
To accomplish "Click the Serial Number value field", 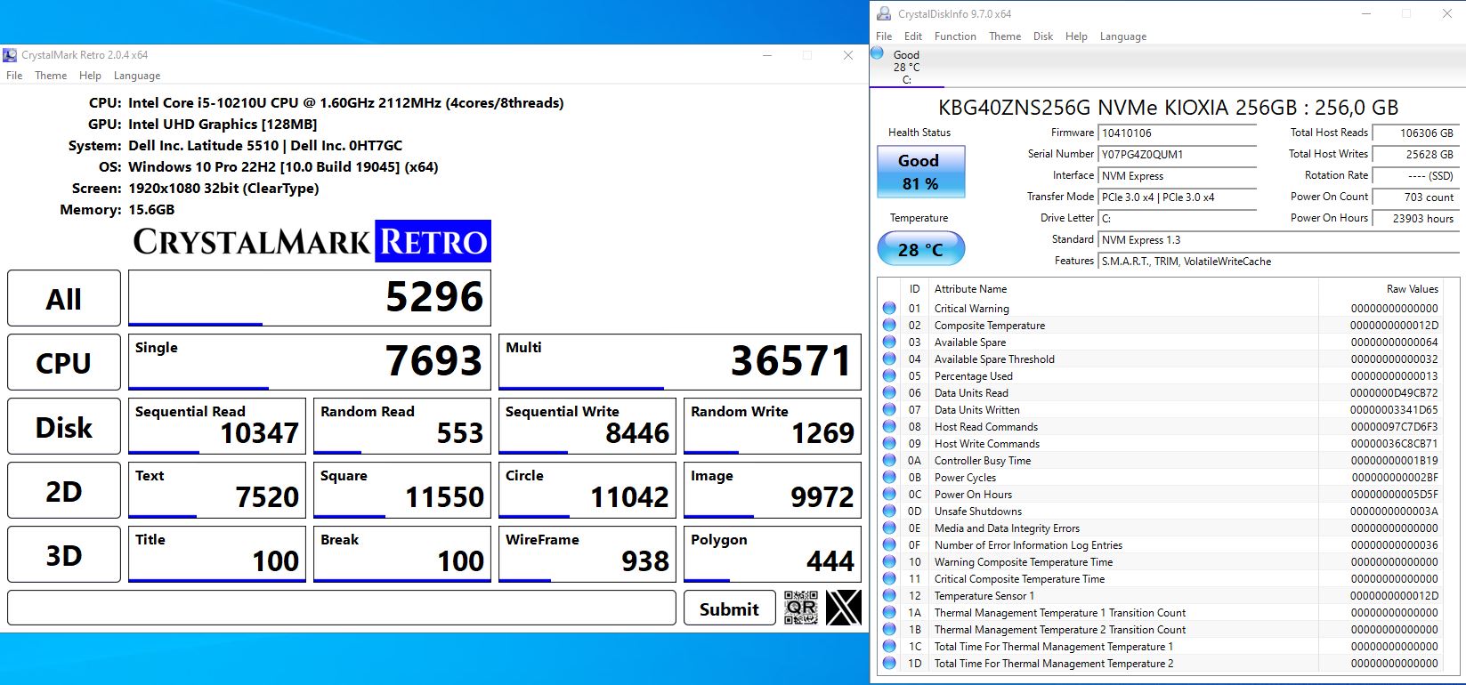I will click(x=1178, y=154).
